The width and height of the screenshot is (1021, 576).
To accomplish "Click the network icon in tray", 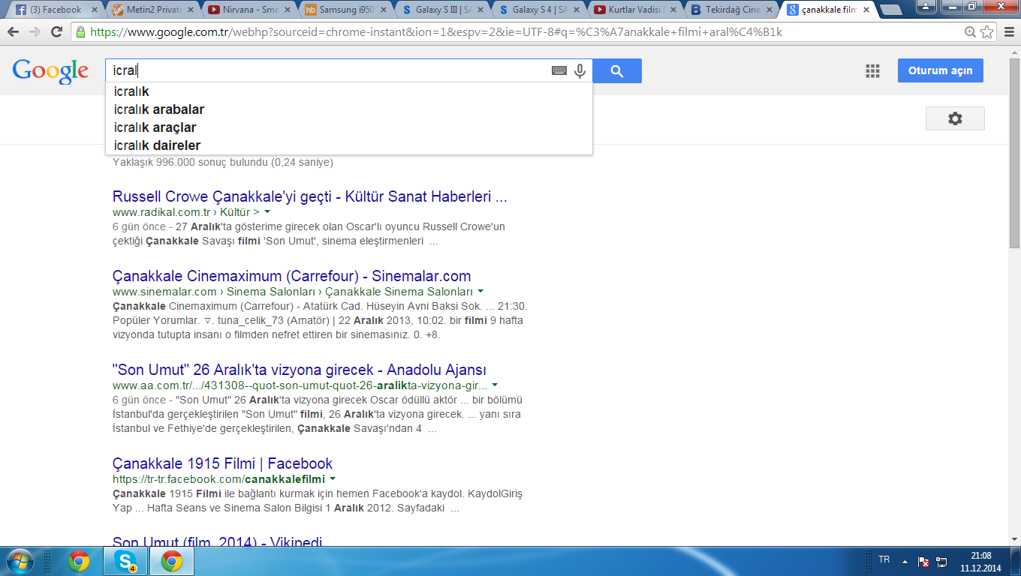I will [941, 561].
